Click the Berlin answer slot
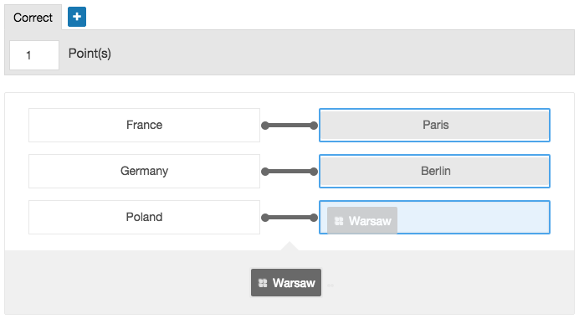The width and height of the screenshot is (579, 319). click(x=434, y=171)
